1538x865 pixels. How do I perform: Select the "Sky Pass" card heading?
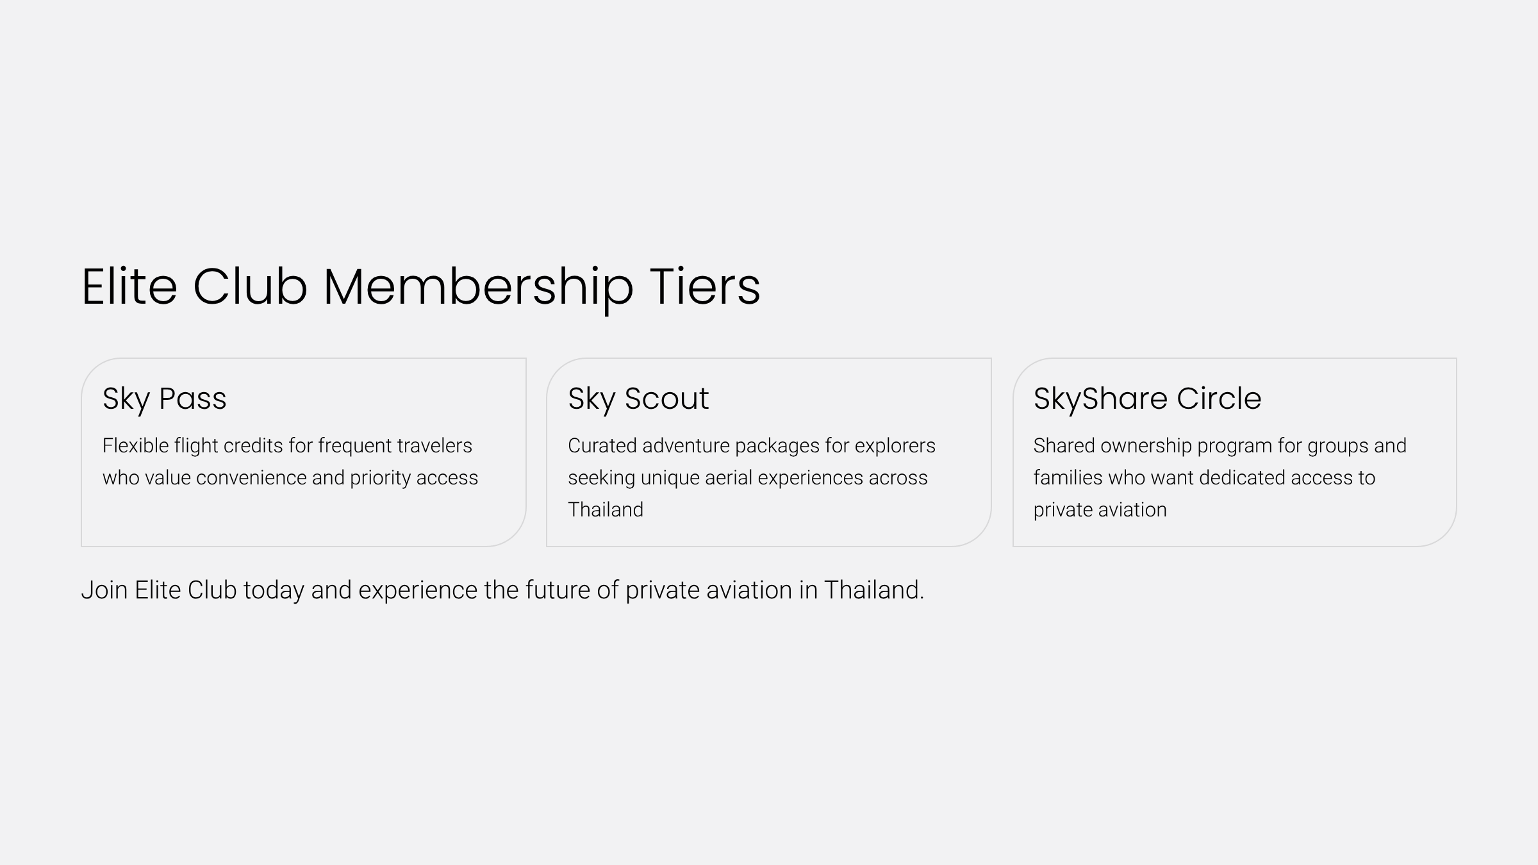tap(164, 399)
